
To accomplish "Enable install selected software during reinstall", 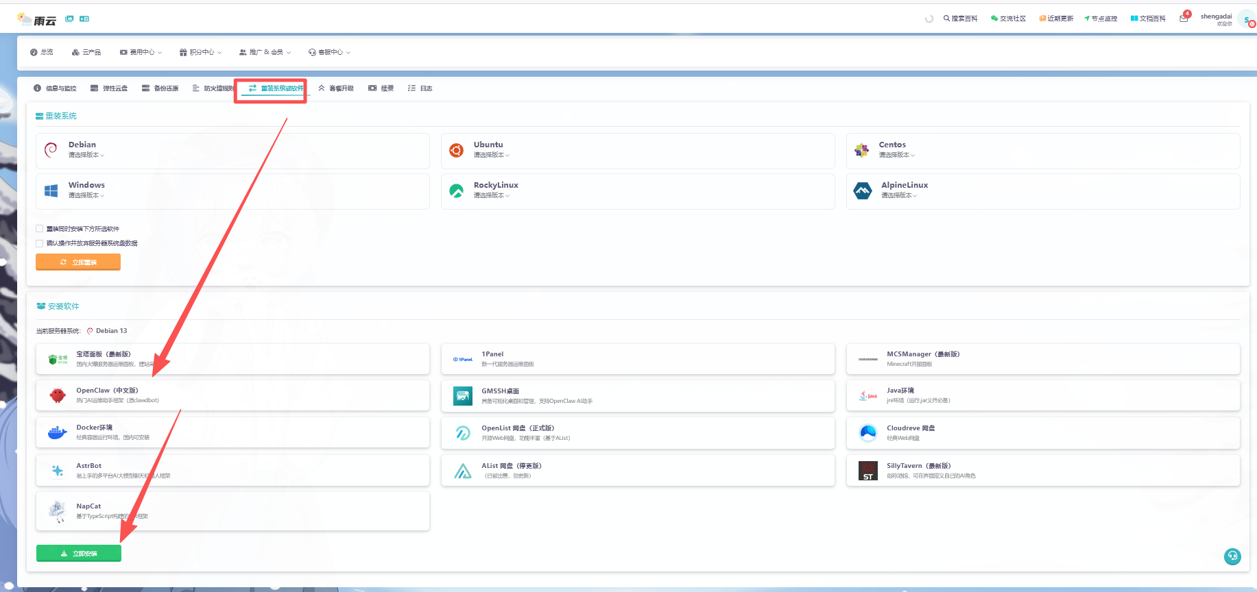I will [x=40, y=229].
